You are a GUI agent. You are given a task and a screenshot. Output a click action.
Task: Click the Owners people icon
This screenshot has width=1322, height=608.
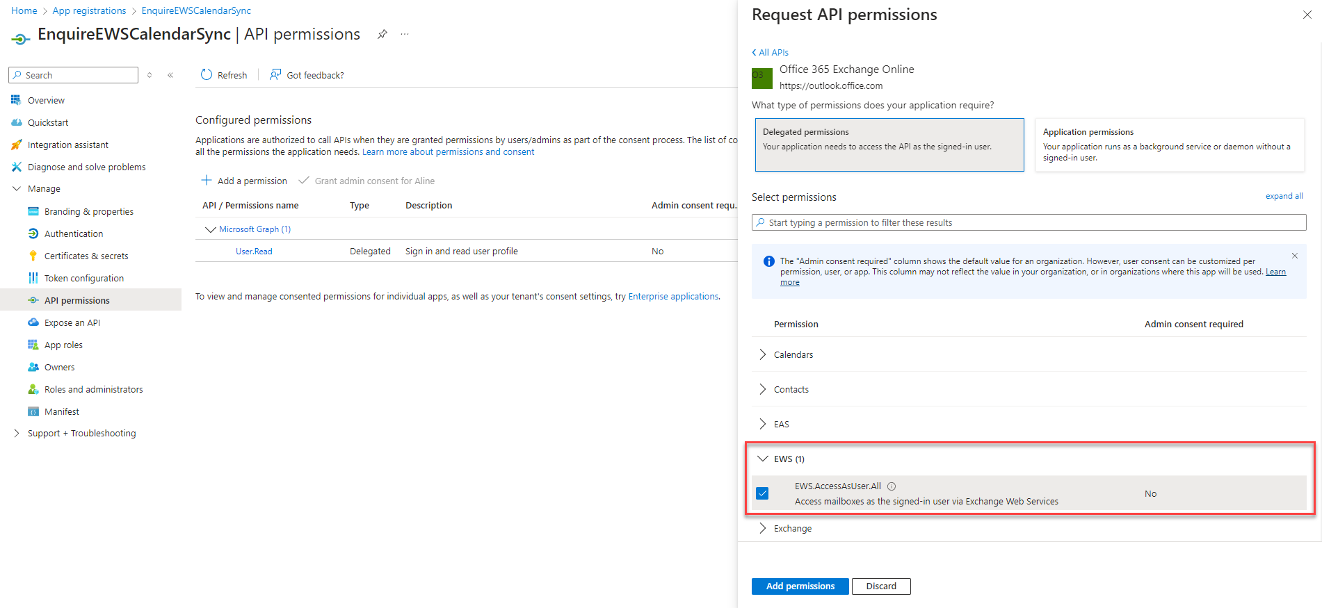(x=33, y=367)
